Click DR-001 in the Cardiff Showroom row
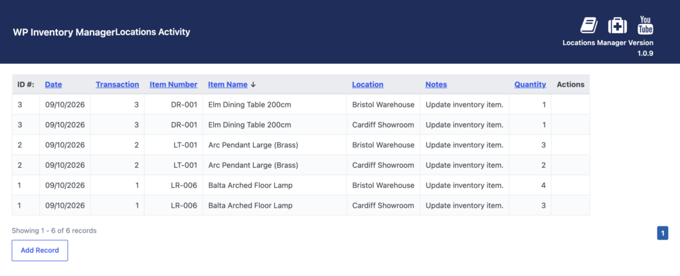This screenshot has width=680, height=276. coord(185,125)
